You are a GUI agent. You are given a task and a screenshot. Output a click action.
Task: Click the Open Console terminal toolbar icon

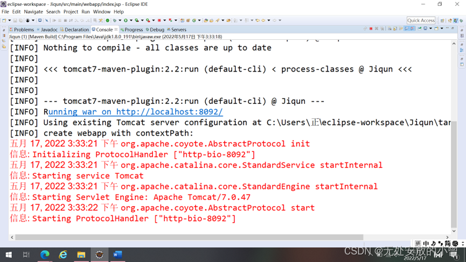[39, 20]
